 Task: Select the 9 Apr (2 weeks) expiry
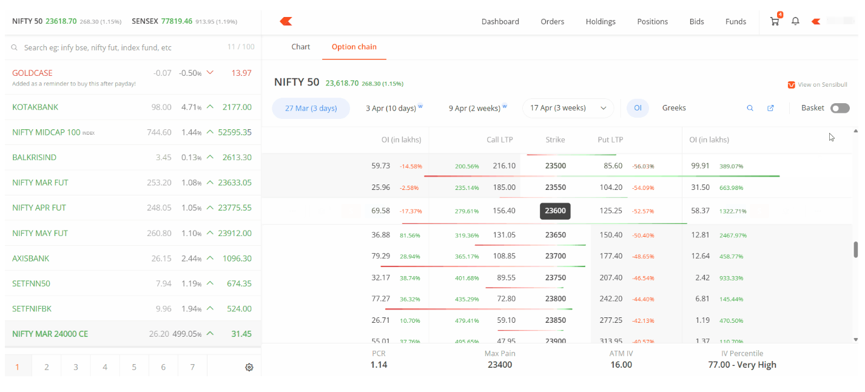pyautogui.click(x=478, y=108)
